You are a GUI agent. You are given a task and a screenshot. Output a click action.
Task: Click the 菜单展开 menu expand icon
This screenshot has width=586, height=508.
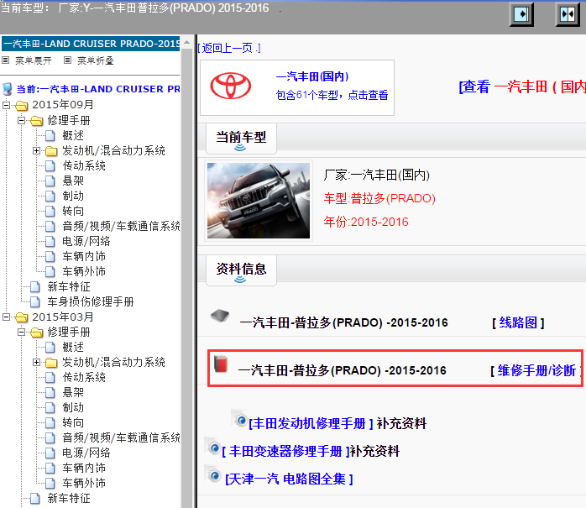[6, 60]
